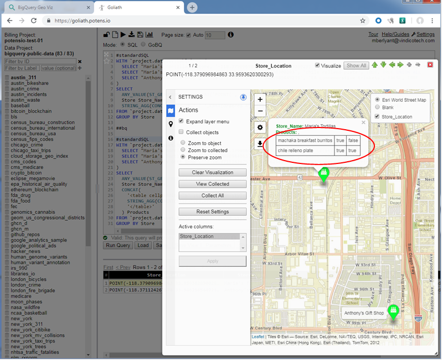Click the Collect All button
442x360 pixels.
coord(212,195)
